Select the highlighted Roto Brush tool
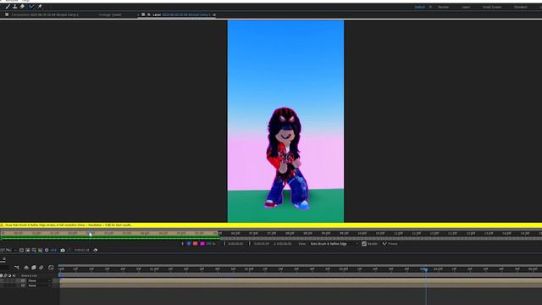The image size is (542, 305). click(x=31, y=7)
